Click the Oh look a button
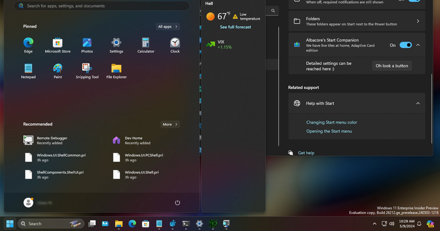The height and width of the screenshot is (231, 440). [x=392, y=66]
